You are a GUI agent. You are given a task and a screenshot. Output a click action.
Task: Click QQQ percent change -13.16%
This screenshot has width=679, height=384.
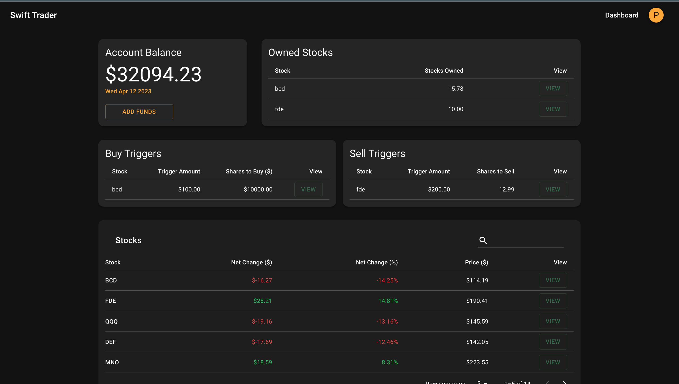click(x=387, y=321)
